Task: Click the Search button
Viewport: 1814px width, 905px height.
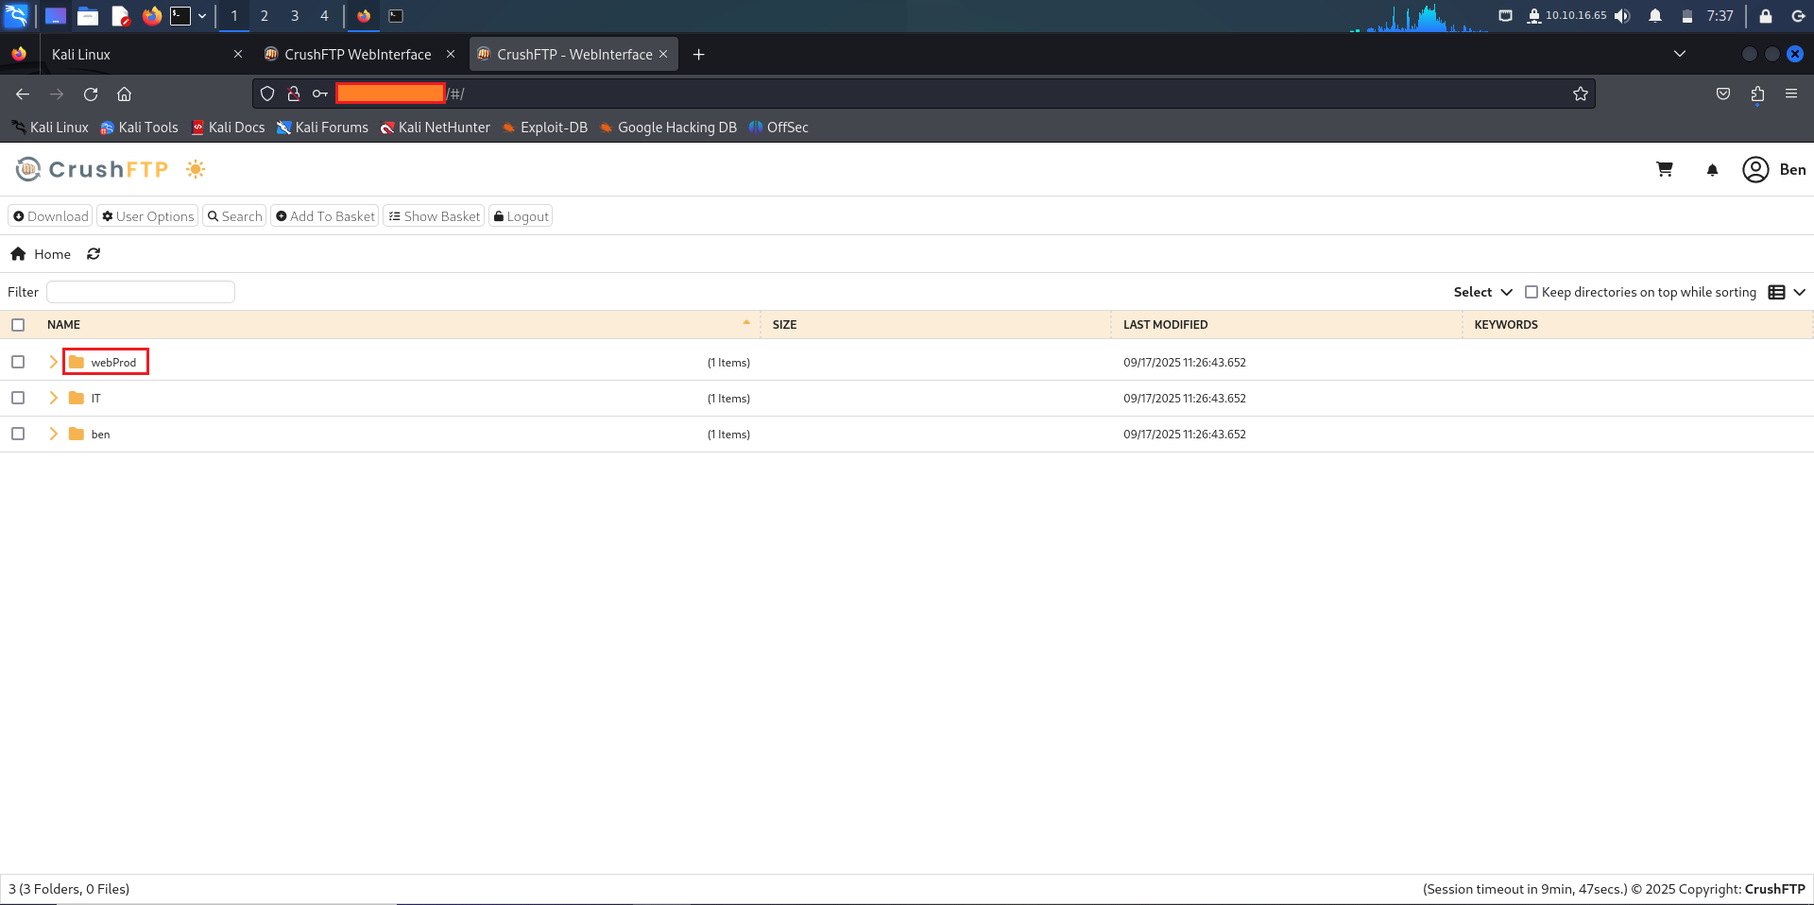Action: 235,216
